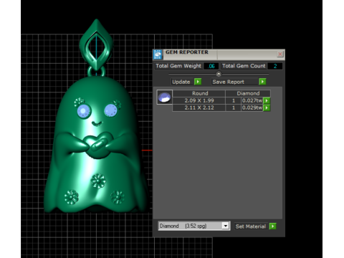The width and height of the screenshot is (344, 258).
Task: Click the 0.029tw weight value
Action: pyautogui.click(x=252, y=107)
